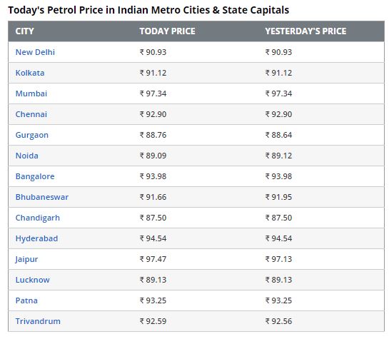Open the Lucknow link

(x=33, y=280)
